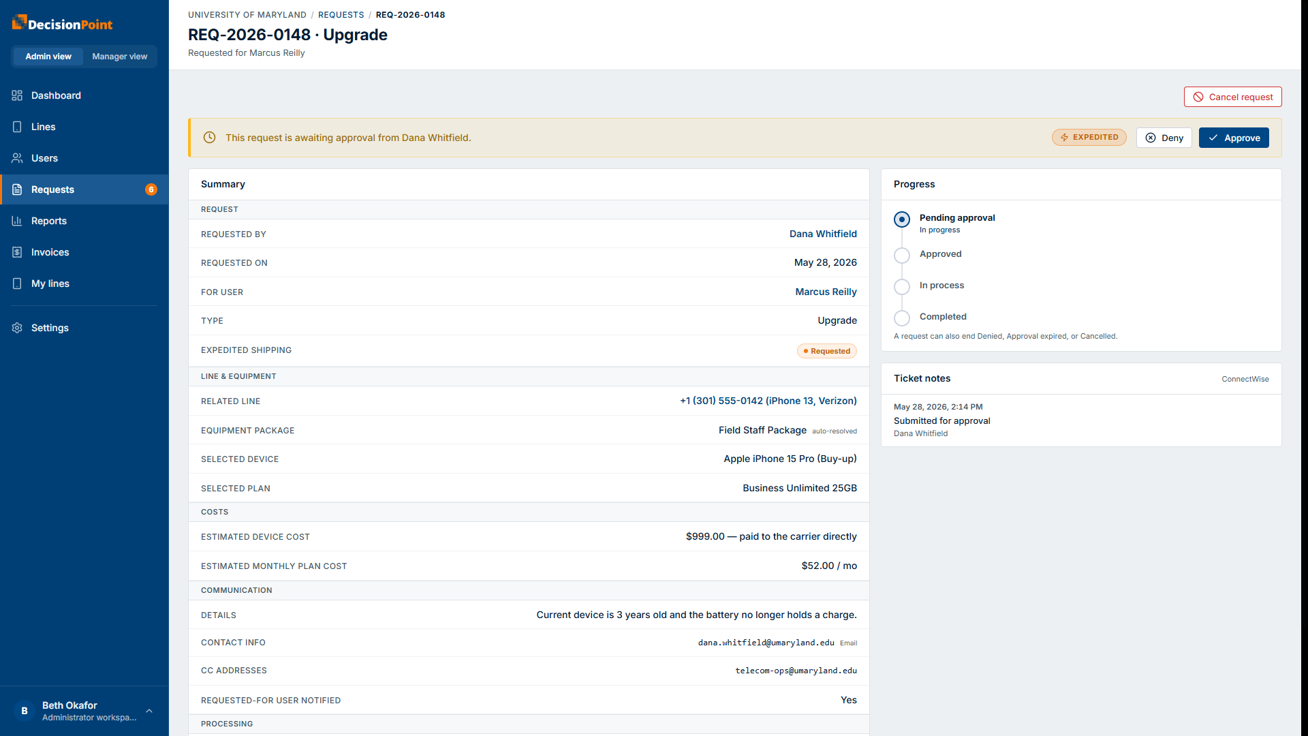This screenshot has width=1308, height=736.
Task: Select the Completed step circle
Action: [902, 318]
